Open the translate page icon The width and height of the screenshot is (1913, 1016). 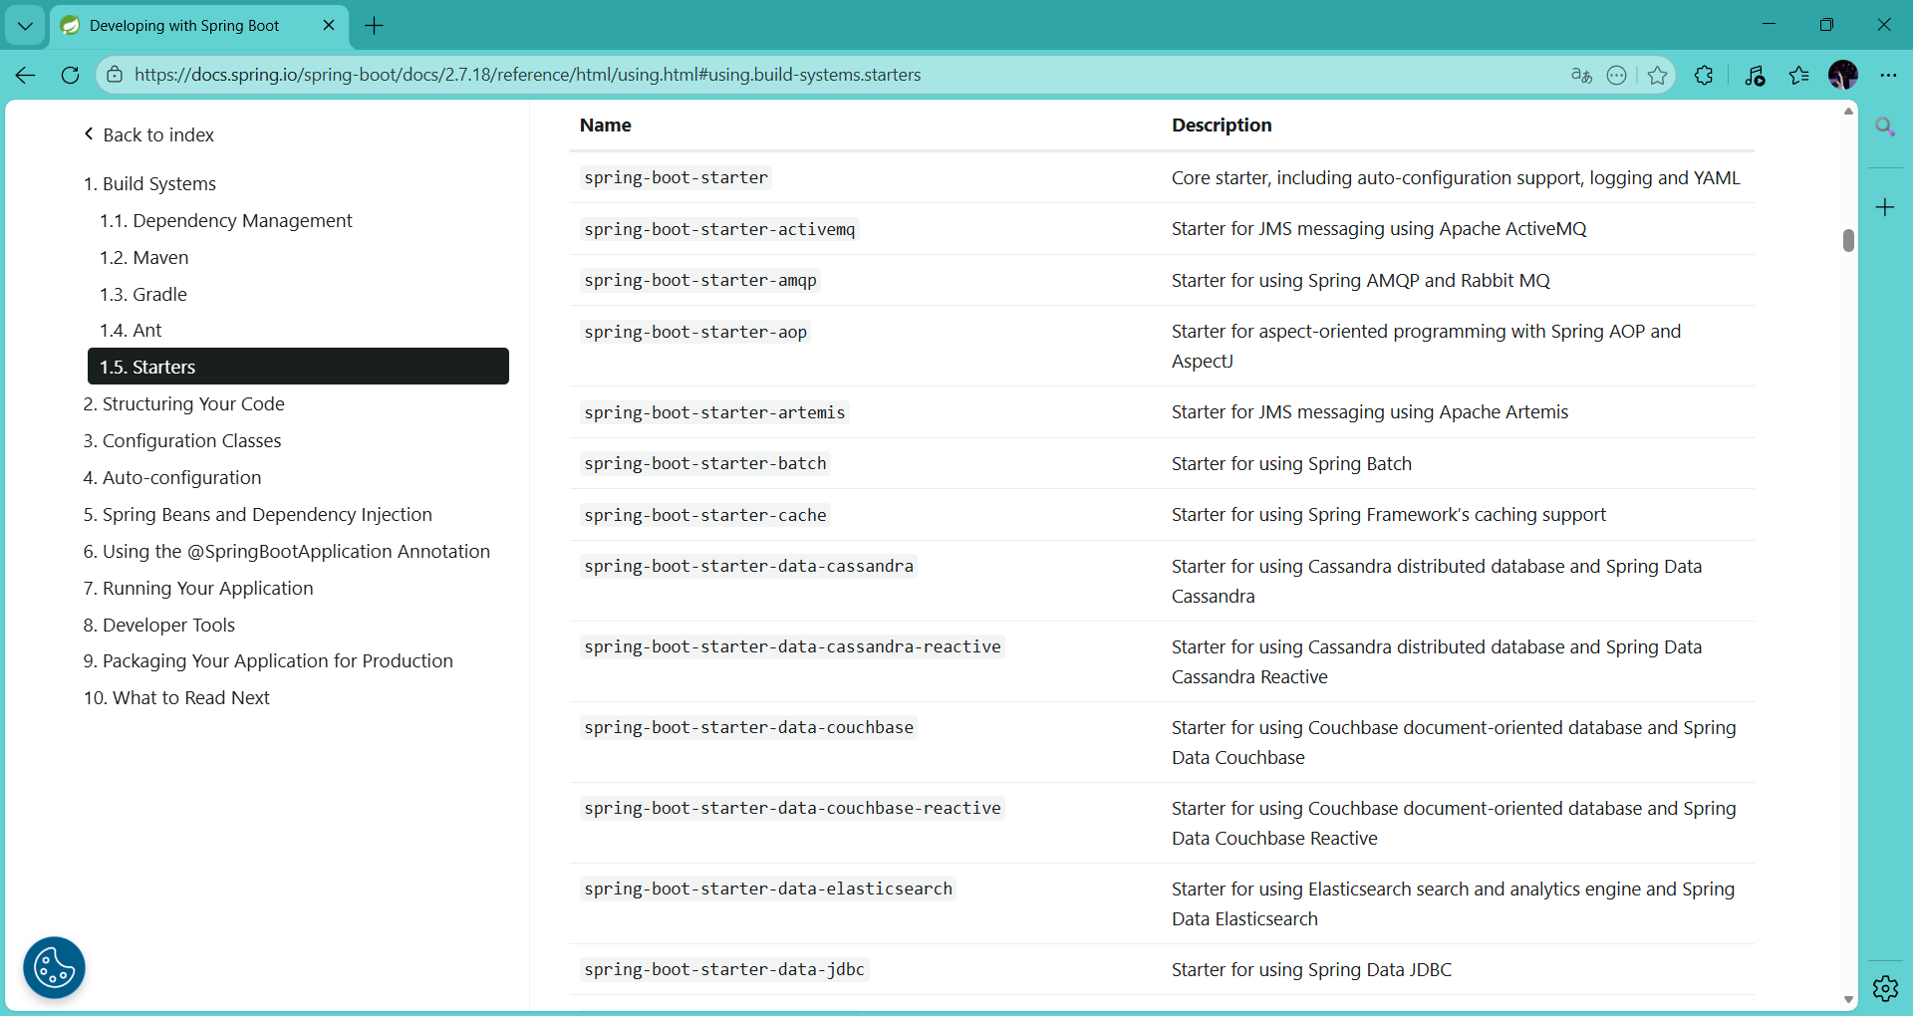click(x=1581, y=75)
